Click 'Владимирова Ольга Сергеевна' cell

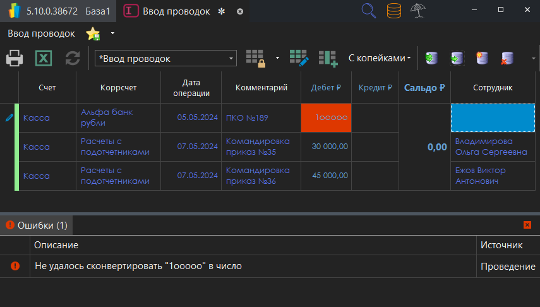point(493,147)
